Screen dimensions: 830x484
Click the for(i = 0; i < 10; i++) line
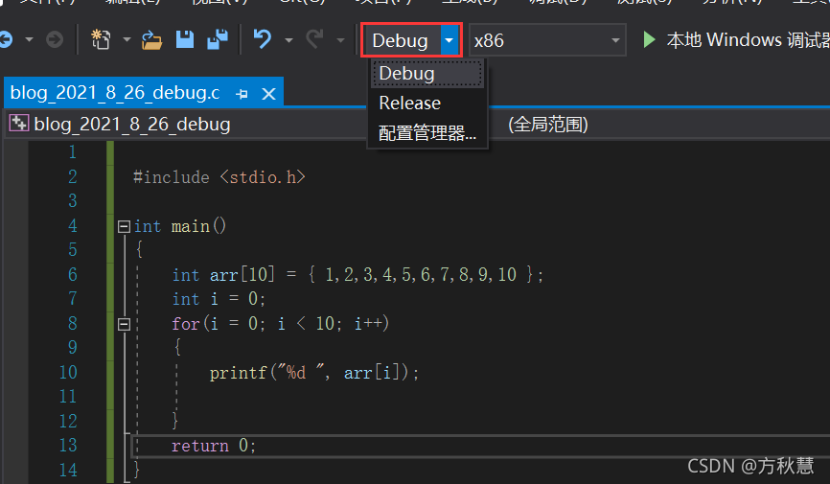click(281, 324)
